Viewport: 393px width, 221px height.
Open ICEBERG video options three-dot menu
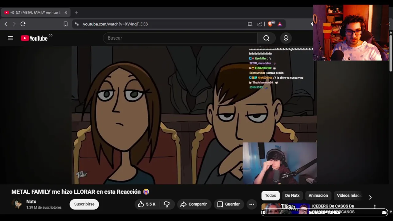(x=375, y=207)
